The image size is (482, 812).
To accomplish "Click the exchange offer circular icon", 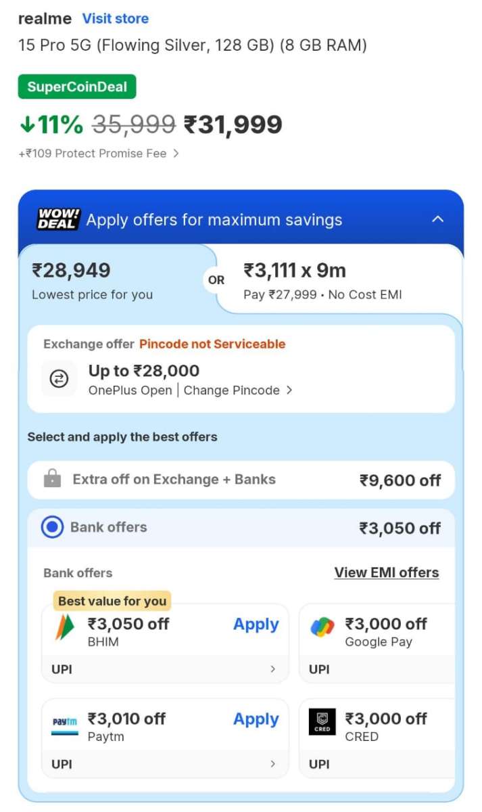I will tap(59, 379).
